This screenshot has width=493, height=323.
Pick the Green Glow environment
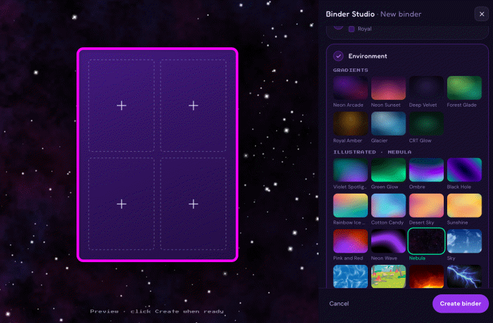coord(388,170)
